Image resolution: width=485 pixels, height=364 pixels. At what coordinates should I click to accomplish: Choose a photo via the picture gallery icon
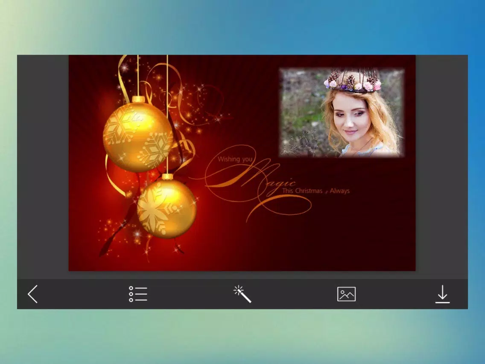[346, 294]
